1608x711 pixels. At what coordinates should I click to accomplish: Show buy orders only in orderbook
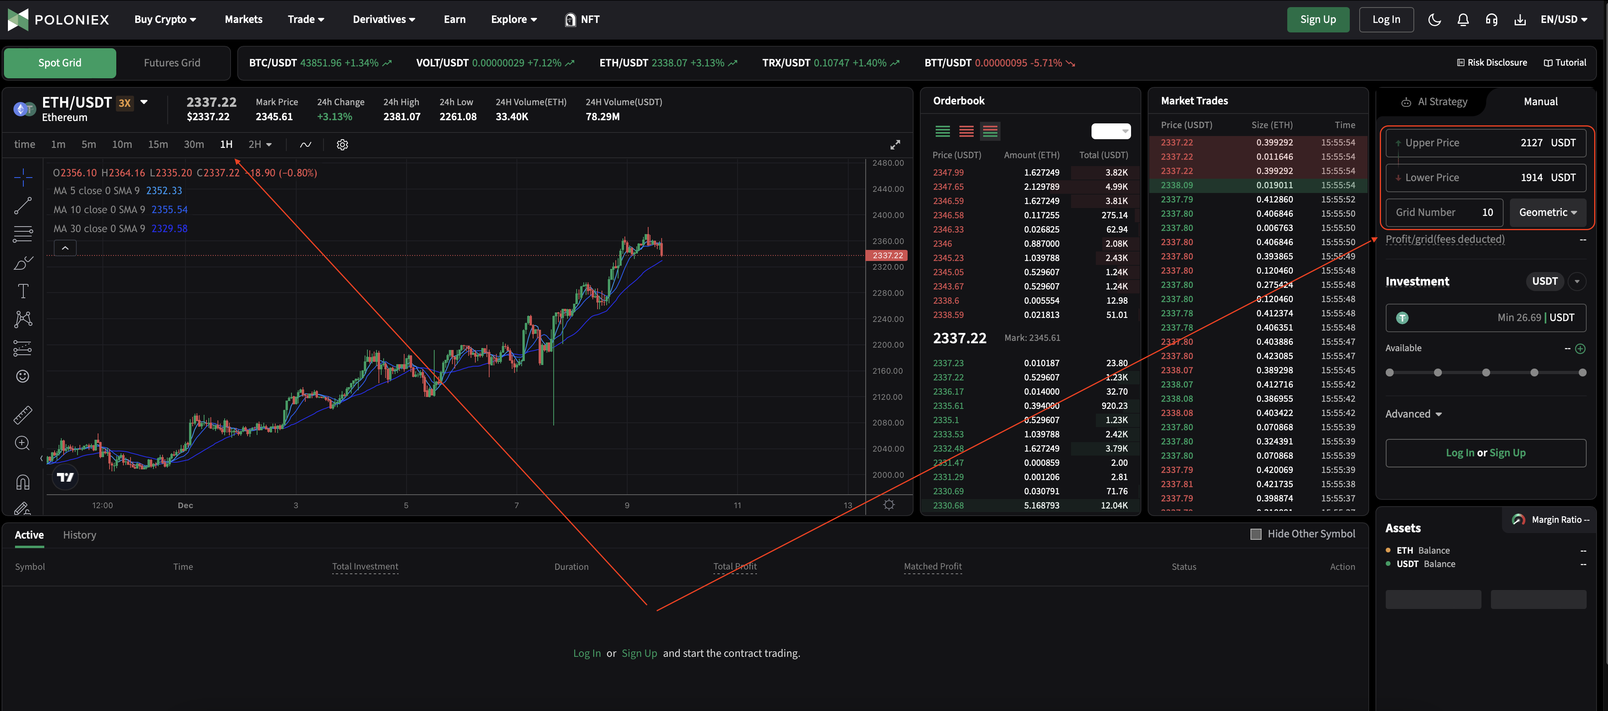[x=942, y=131]
